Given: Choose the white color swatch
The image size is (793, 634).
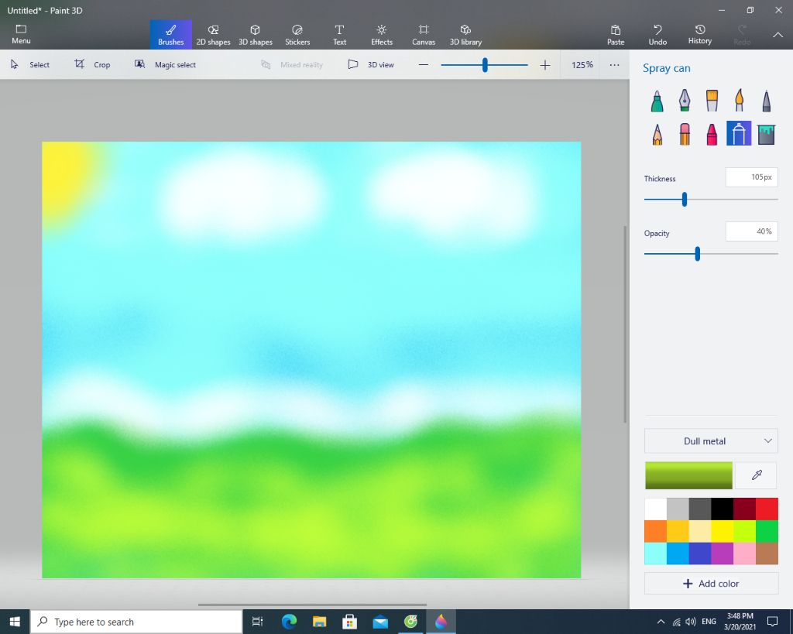Looking at the screenshot, I should click(x=655, y=509).
